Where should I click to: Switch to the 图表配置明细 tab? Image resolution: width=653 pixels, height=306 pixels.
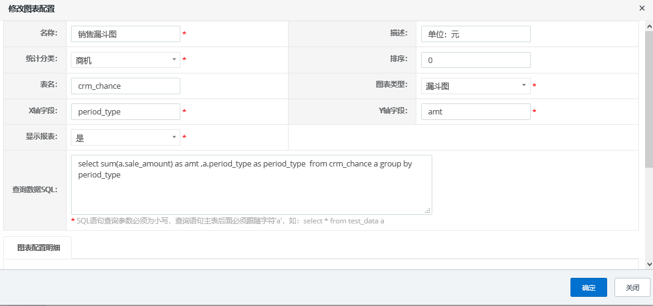pyautogui.click(x=38, y=248)
